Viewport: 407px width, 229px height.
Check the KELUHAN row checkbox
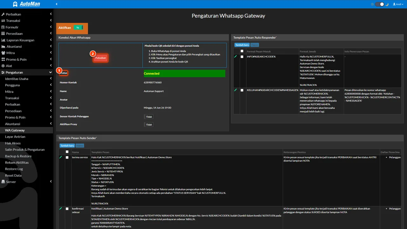click(242, 90)
